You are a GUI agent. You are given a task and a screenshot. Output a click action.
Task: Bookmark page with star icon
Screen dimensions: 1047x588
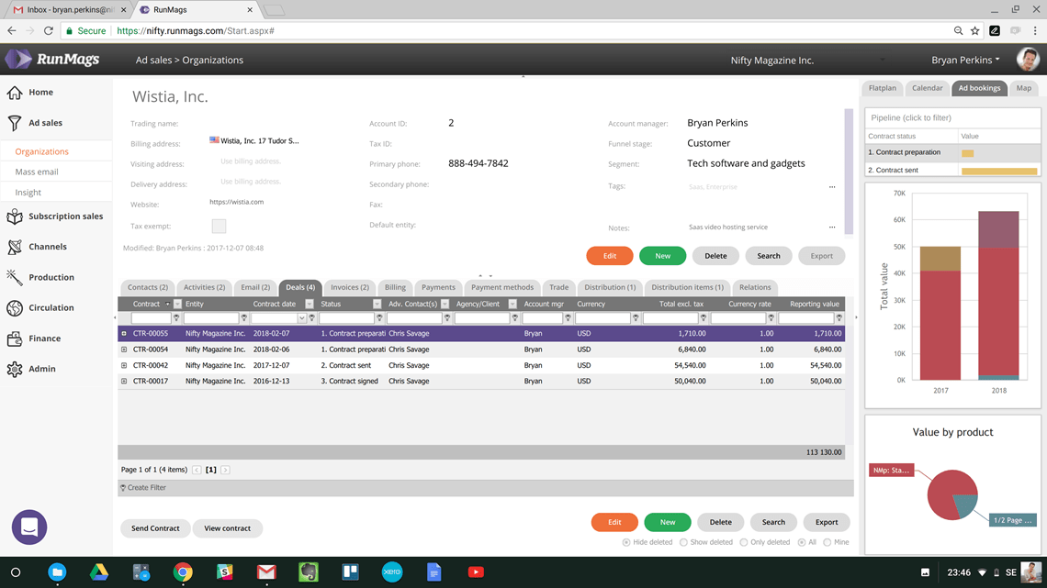click(974, 30)
